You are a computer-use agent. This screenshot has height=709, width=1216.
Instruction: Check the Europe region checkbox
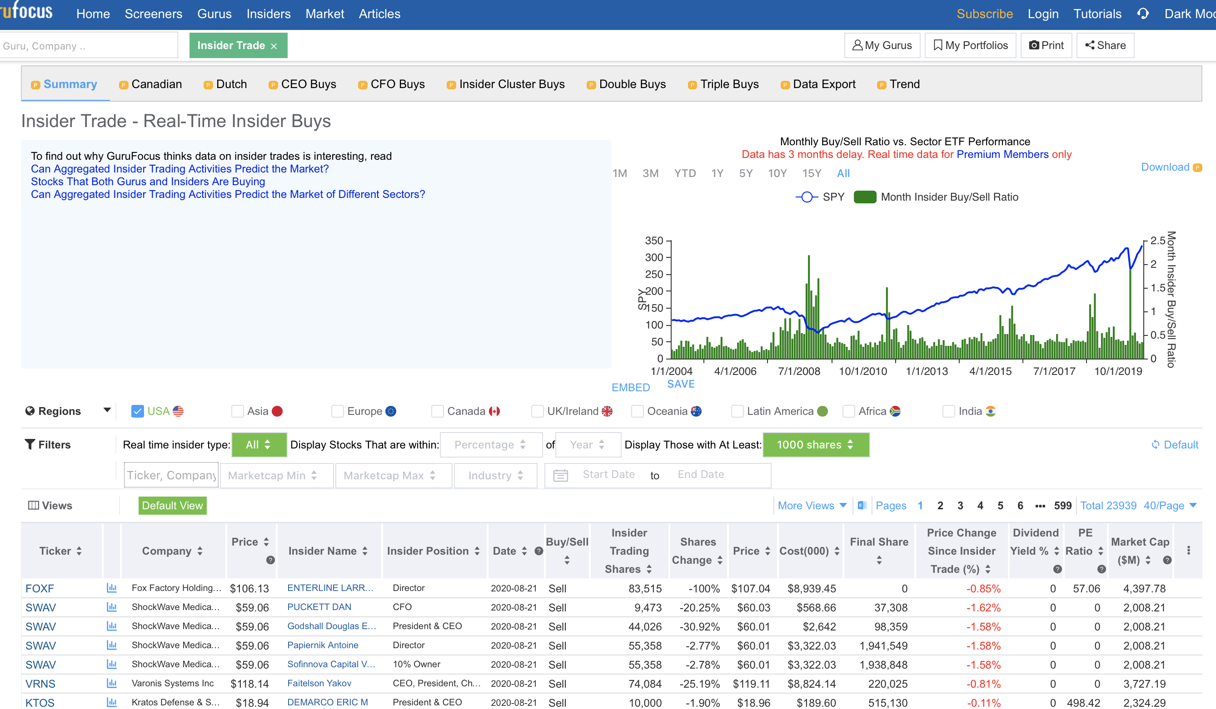tap(338, 411)
